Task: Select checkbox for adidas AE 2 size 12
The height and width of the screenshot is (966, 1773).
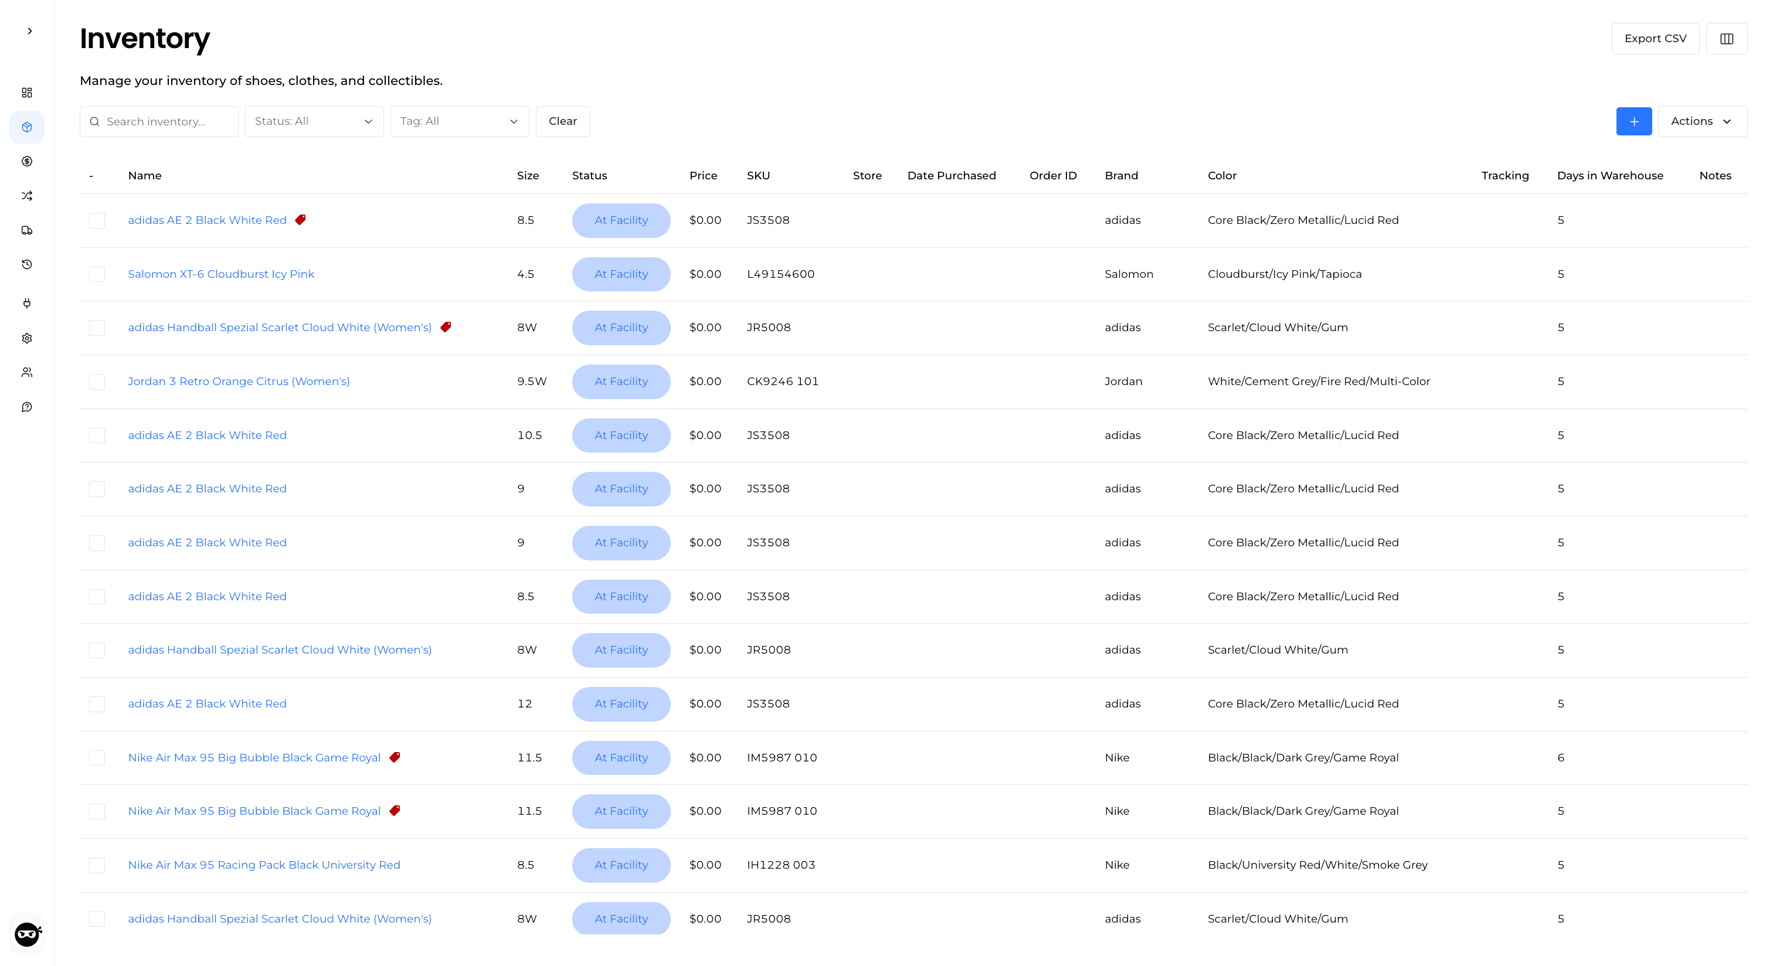Action: (97, 704)
